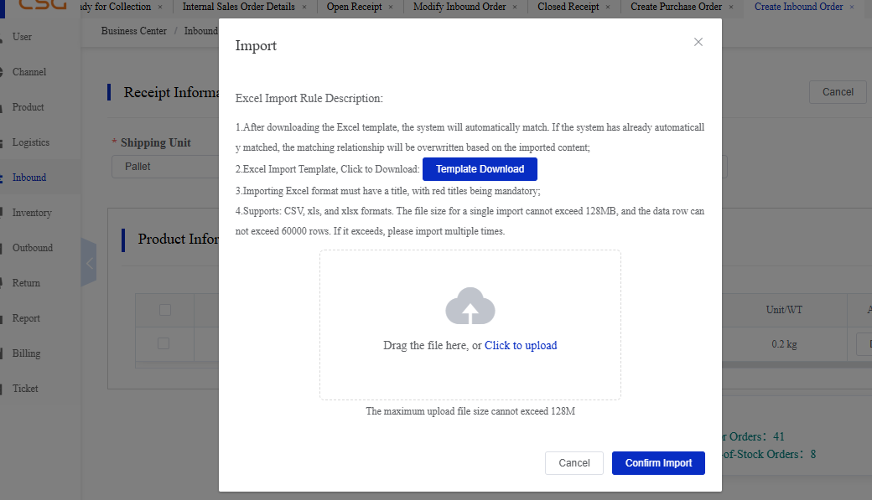Click the Template Download button
This screenshot has width=872, height=500.
(x=480, y=169)
